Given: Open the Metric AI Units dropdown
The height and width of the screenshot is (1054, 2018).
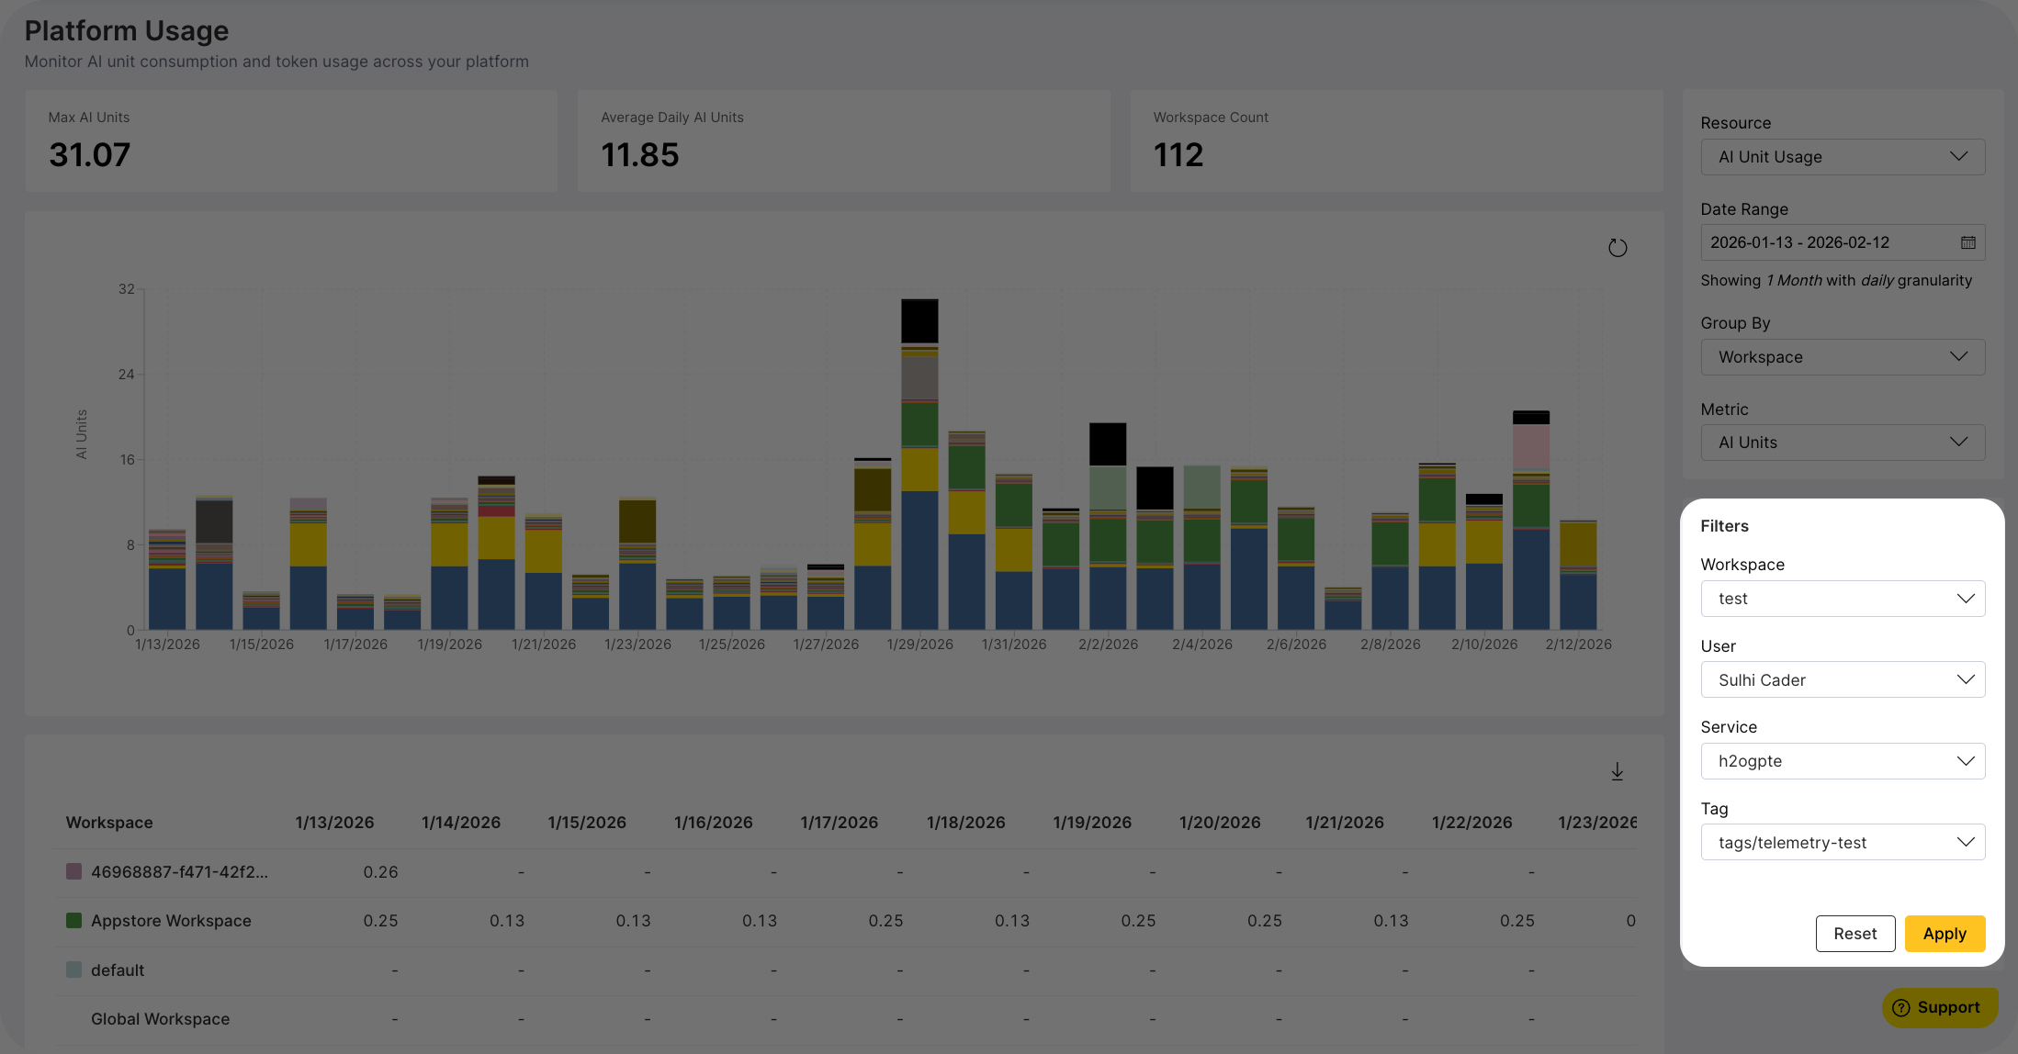Looking at the screenshot, I should point(1843,443).
